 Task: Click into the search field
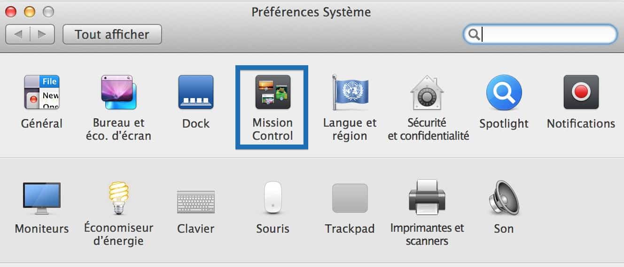540,34
